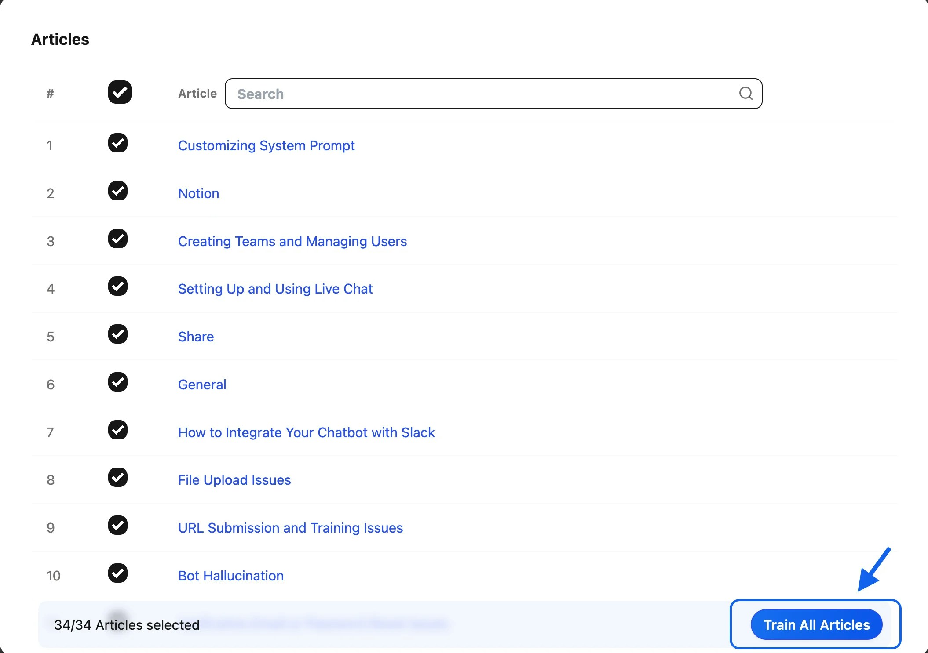Click the Train All Articles button

(816, 624)
